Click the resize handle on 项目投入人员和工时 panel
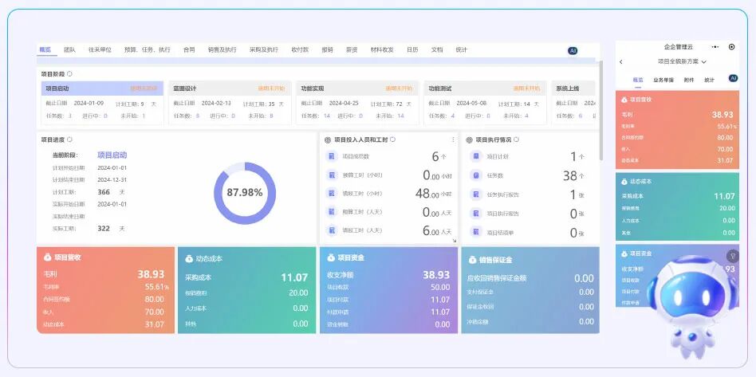 click(x=455, y=240)
